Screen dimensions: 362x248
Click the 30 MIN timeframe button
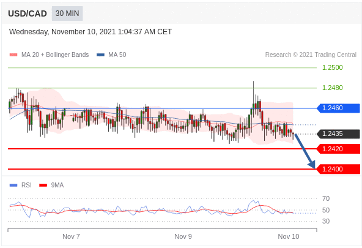point(67,13)
